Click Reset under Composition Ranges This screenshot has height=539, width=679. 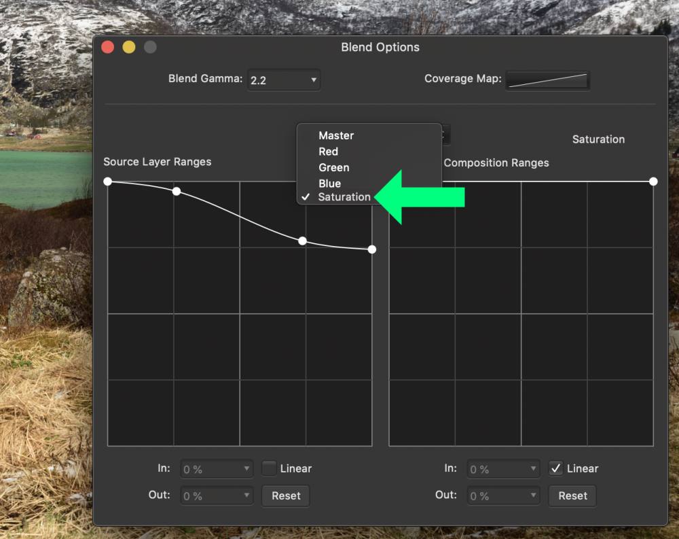(572, 495)
